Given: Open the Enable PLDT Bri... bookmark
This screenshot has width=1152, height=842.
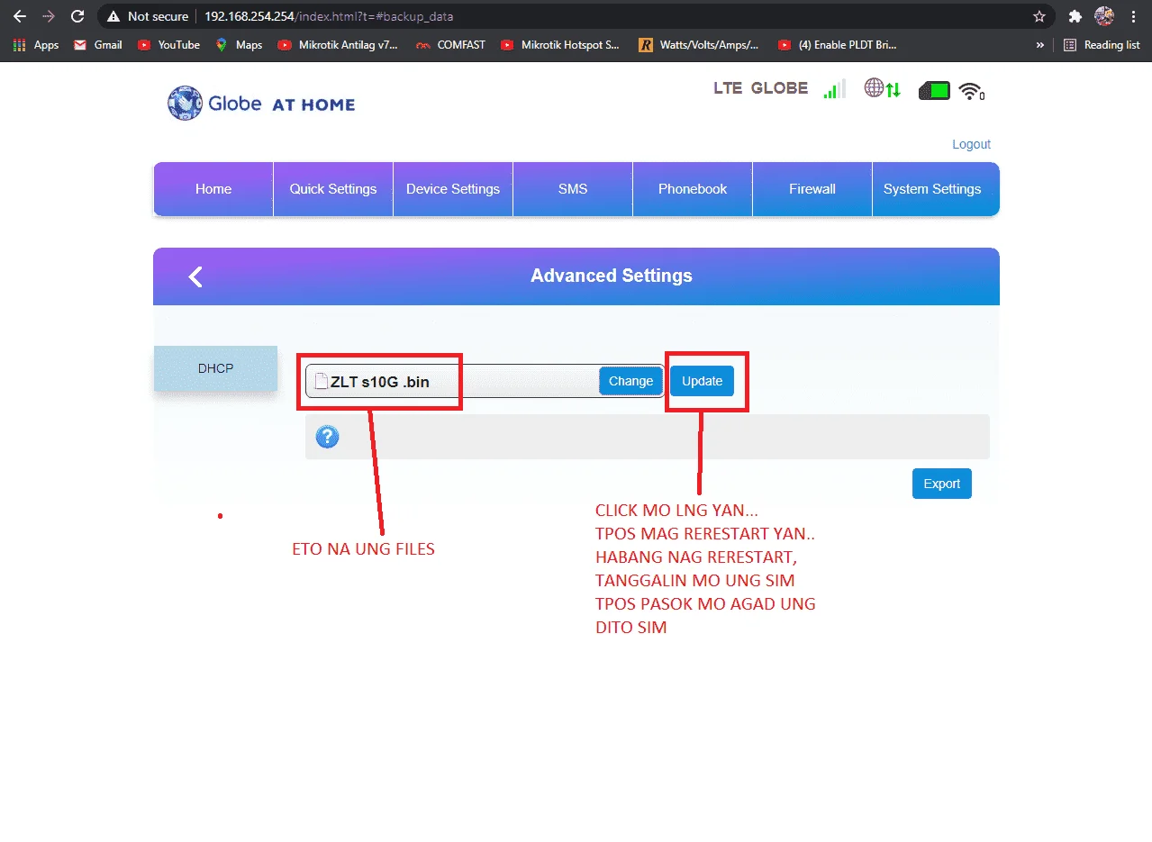Looking at the screenshot, I should tap(838, 44).
